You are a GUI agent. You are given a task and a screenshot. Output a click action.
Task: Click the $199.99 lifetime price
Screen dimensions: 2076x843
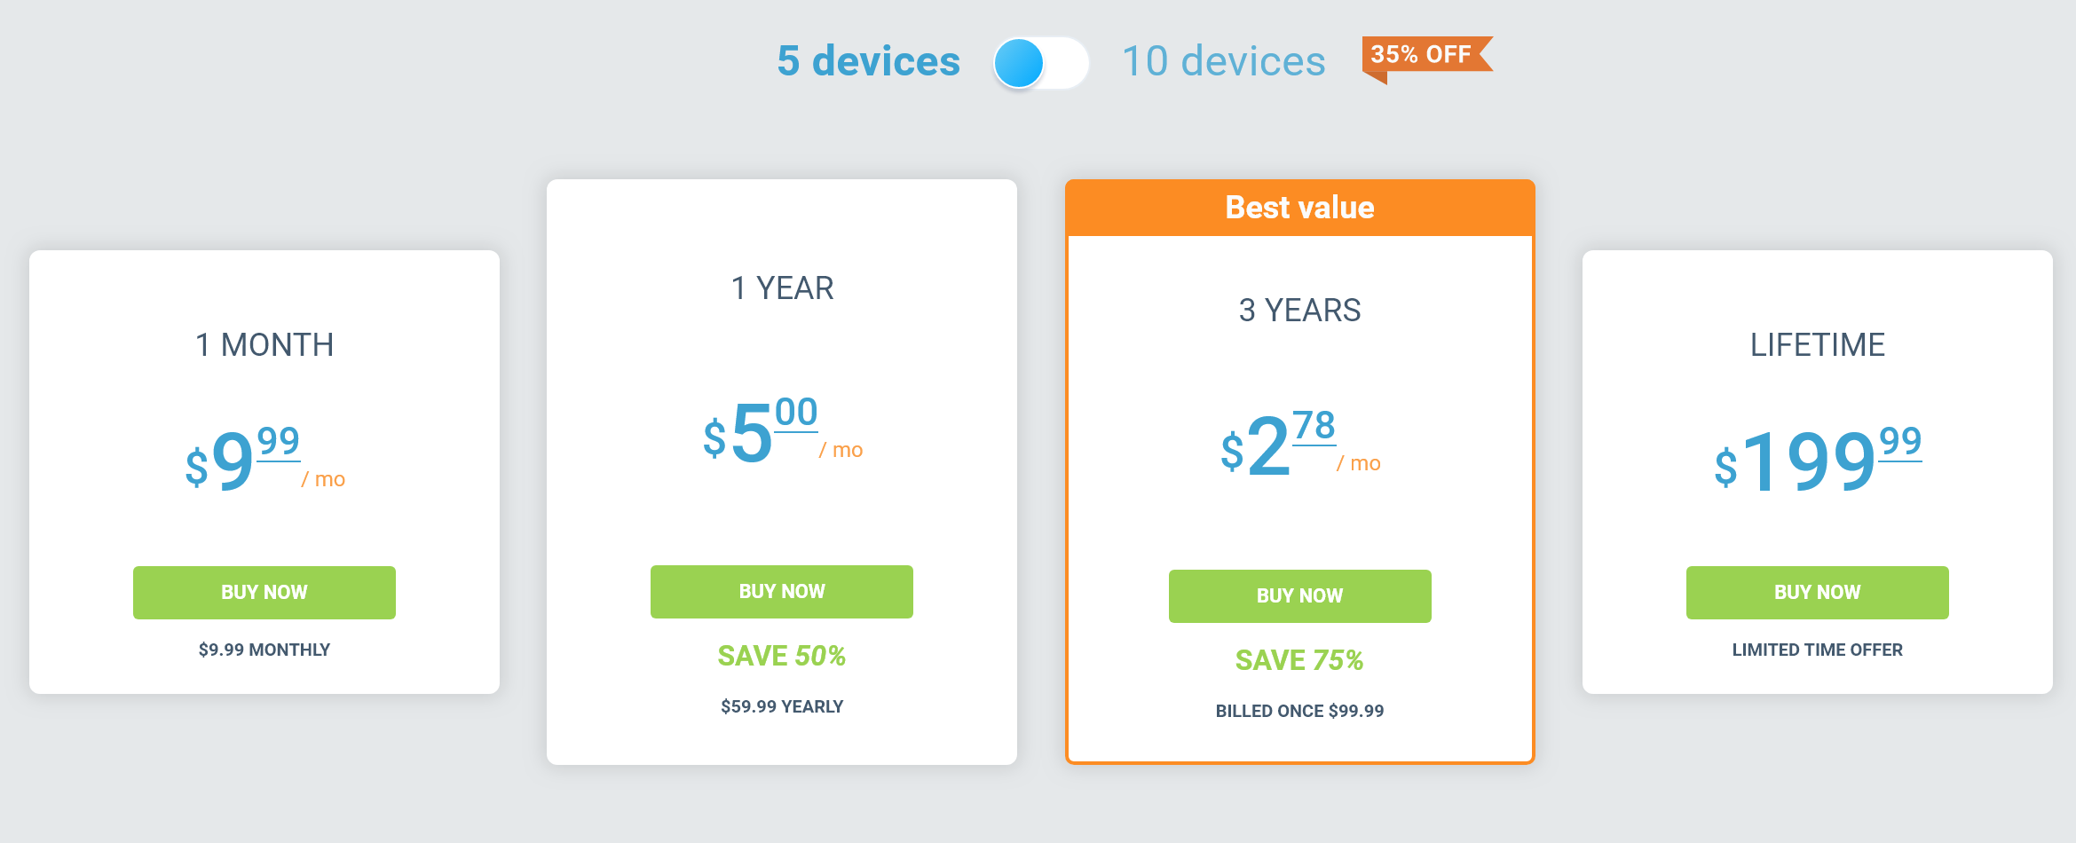coord(1817,460)
